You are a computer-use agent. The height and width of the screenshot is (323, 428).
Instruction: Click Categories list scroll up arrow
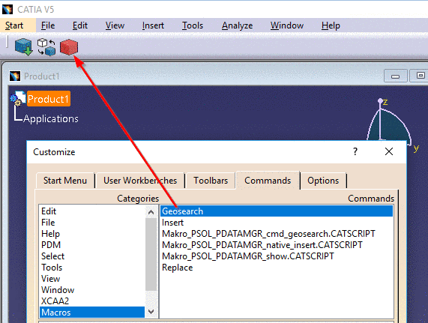pyautogui.click(x=151, y=212)
